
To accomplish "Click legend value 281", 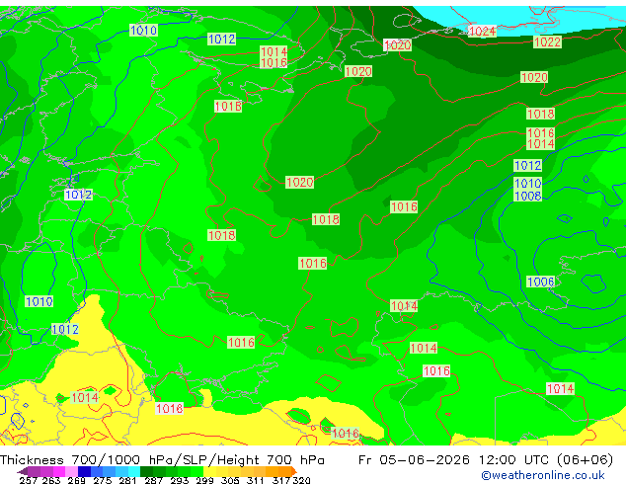I will pos(127,480).
